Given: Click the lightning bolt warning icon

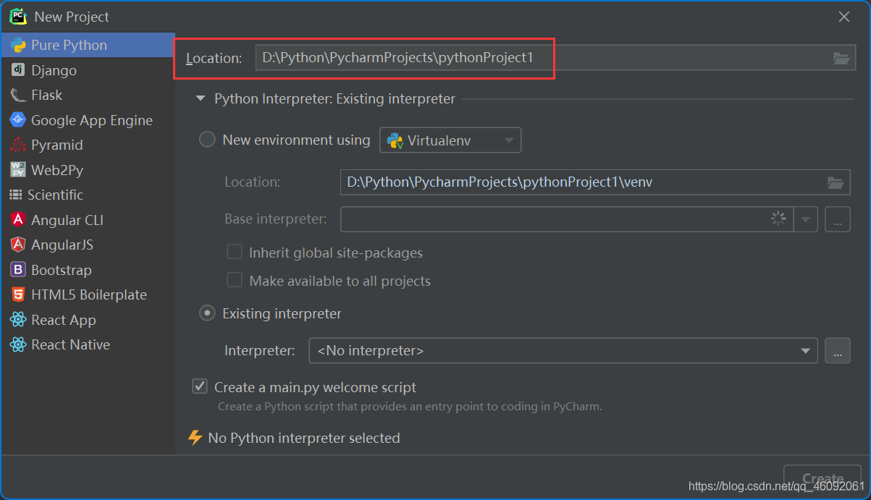Looking at the screenshot, I should [x=195, y=438].
